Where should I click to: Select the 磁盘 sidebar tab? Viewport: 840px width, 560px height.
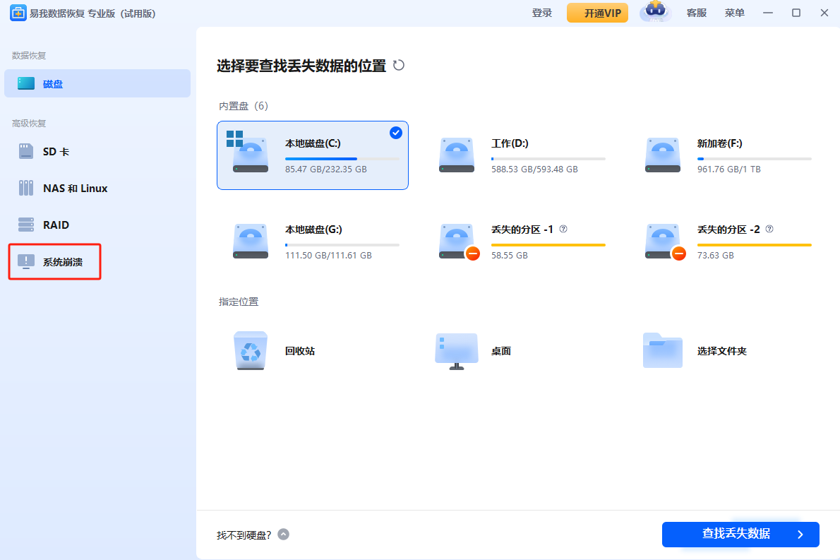(97, 83)
